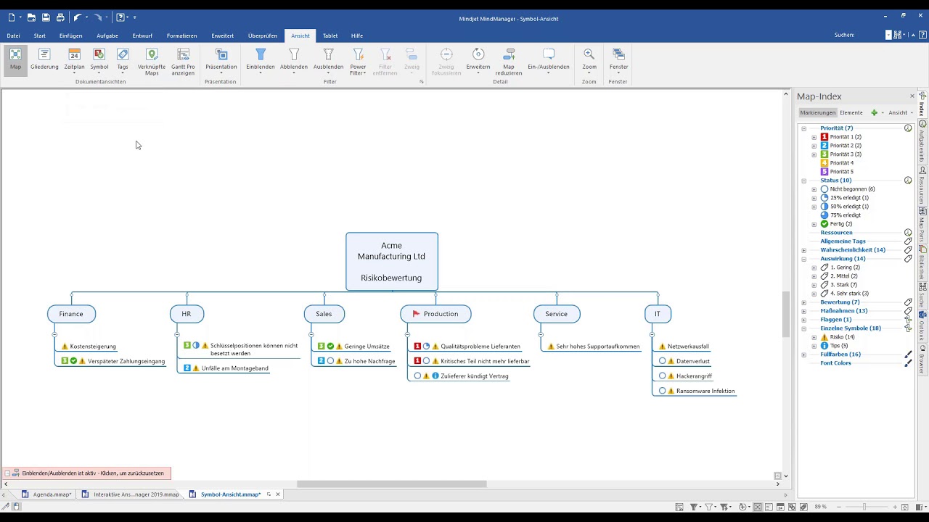This screenshot has width=929, height=522.
Task: Open the Fenster window options
Action: [x=618, y=60]
